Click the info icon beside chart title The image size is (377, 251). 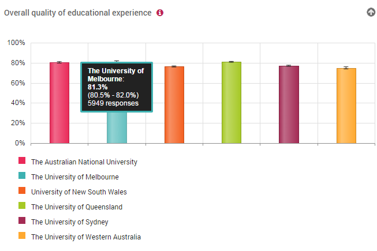(x=160, y=13)
